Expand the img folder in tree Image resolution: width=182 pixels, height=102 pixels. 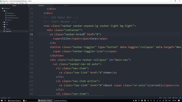(x=3, y=25)
